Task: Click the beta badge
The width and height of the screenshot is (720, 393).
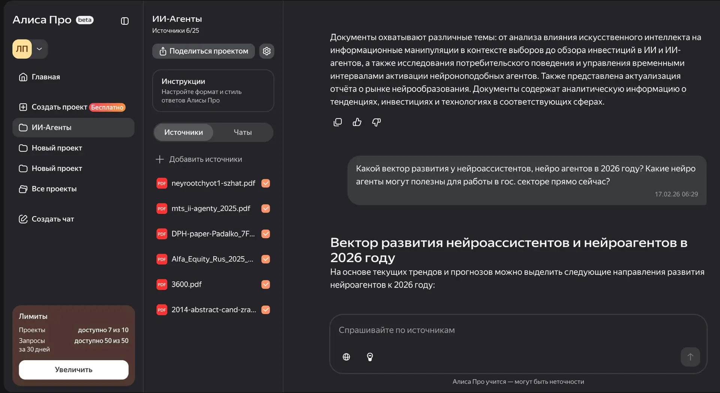Action: (x=85, y=20)
